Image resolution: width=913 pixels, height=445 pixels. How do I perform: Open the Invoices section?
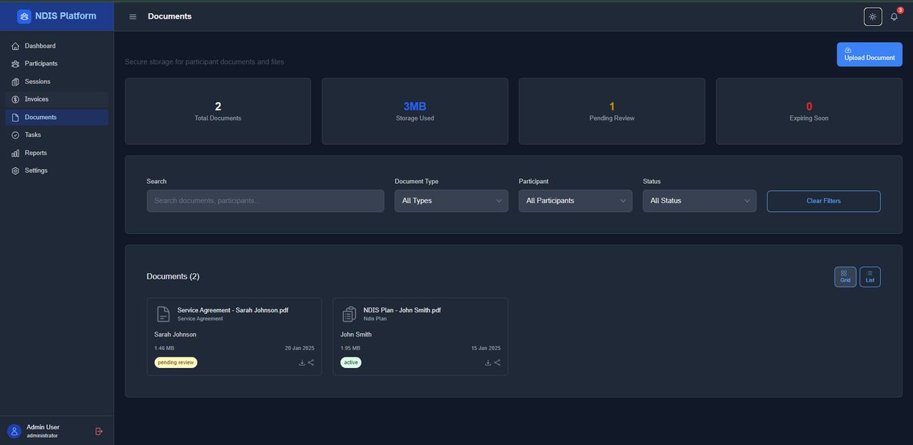(x=57, y=99)
